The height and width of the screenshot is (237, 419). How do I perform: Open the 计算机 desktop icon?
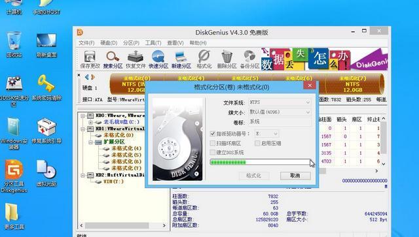[x=14, y=7]
